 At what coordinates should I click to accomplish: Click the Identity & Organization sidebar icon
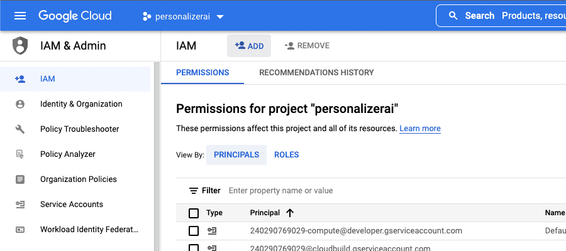[x=20, y=104]
